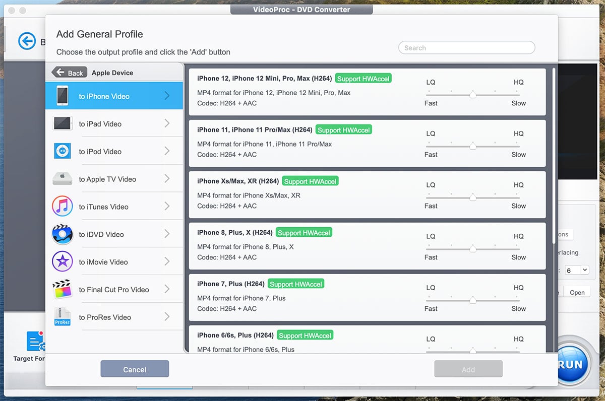Select to iPhone Video category

click(114, 96)
